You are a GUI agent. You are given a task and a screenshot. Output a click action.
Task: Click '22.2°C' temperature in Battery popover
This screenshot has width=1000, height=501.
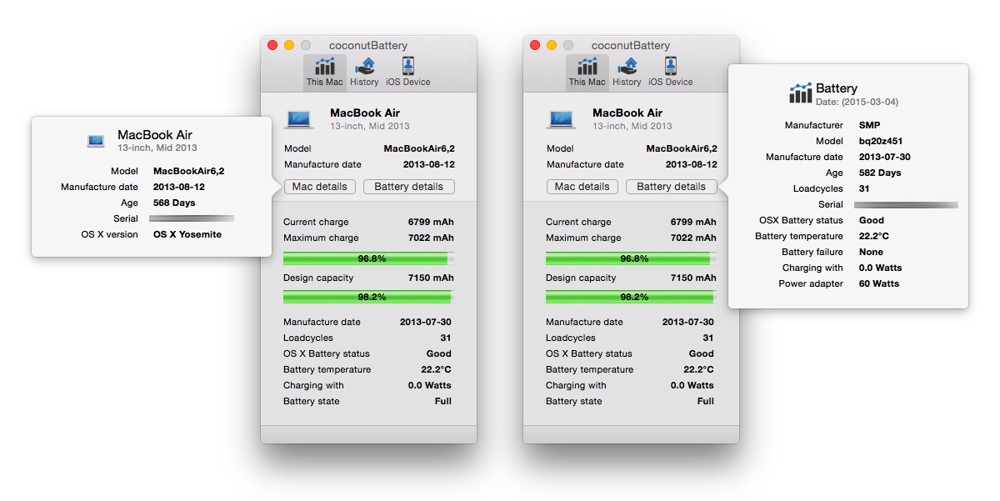pos(874,236)
